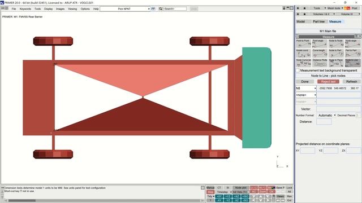
Task: Click the star icon beside Tools
Action: tap(304, 8)
